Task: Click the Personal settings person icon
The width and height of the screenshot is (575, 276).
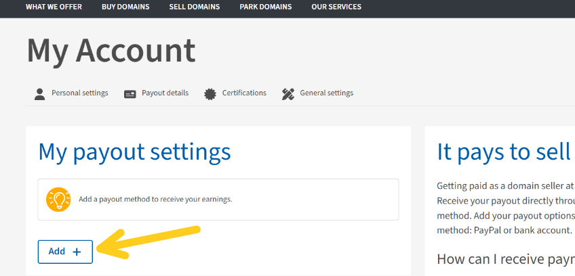Action: coord(39,94)
